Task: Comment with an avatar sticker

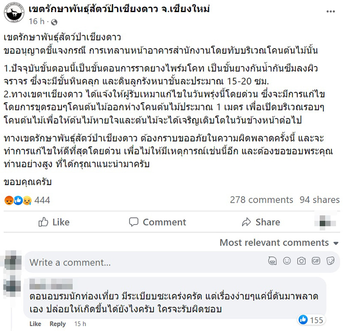Action: point(273,261)
